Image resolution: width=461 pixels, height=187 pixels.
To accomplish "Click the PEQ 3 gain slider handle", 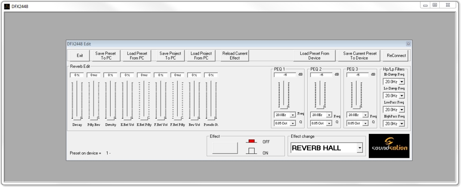I will (356, 106).
